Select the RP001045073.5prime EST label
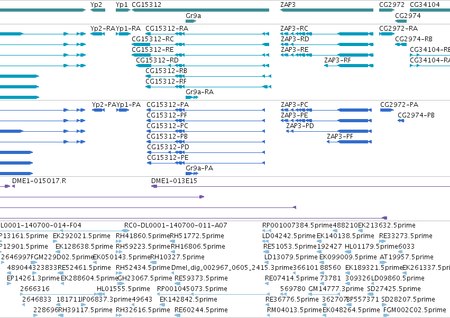450x318 pixels. 192,289
